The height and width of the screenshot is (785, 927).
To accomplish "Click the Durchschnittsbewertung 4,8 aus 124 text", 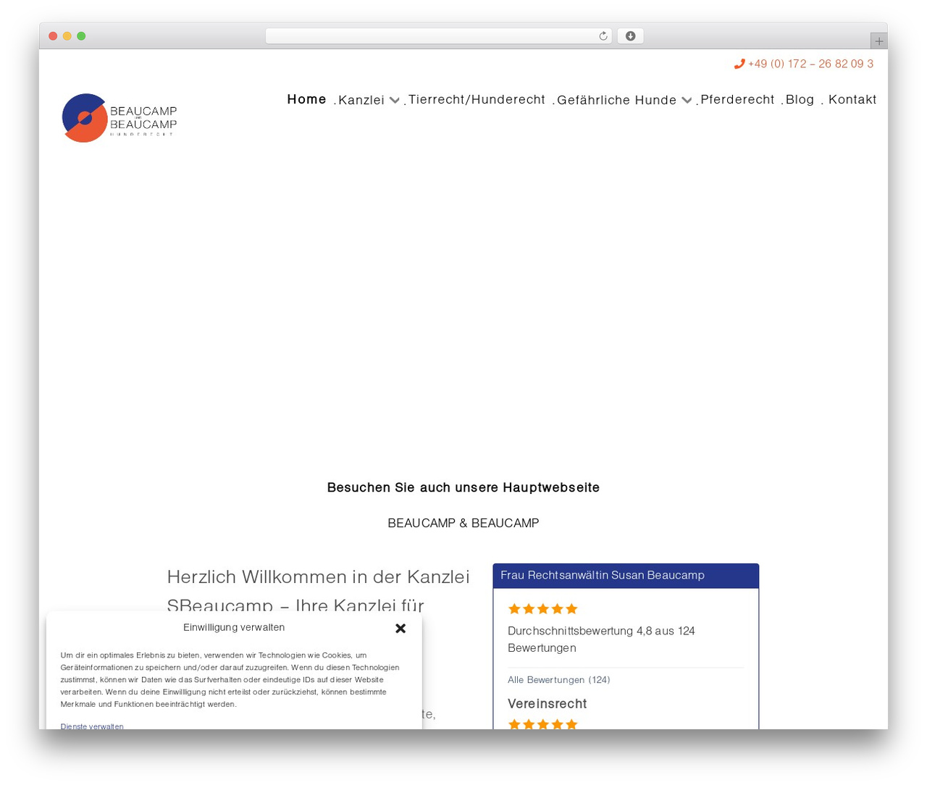I will tap(601, 639).
